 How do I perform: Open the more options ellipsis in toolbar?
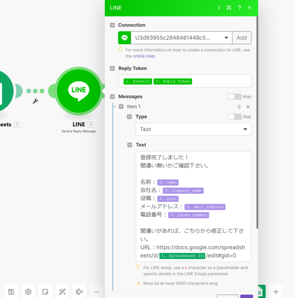point(96,292)
